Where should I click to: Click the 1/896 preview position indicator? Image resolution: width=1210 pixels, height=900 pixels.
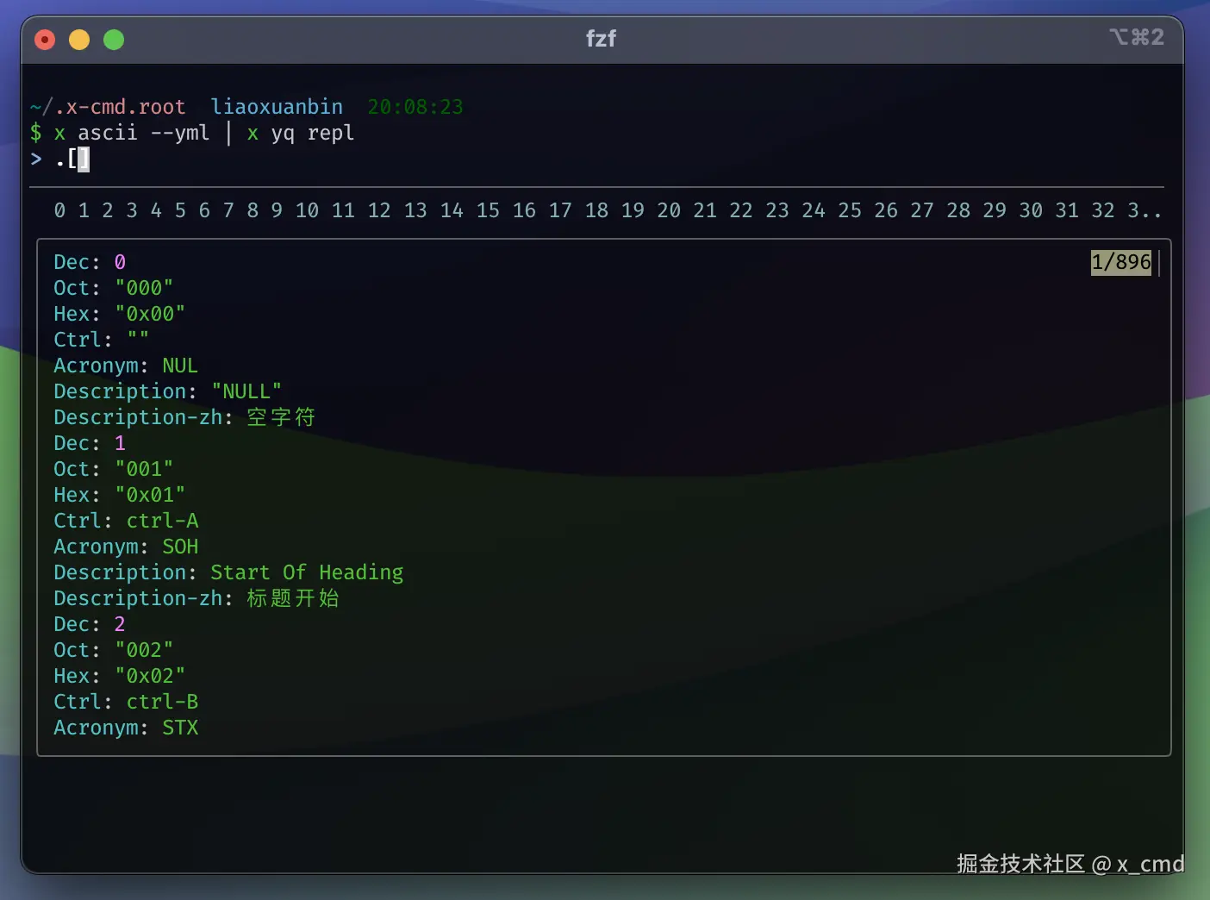click(1120, 262)
